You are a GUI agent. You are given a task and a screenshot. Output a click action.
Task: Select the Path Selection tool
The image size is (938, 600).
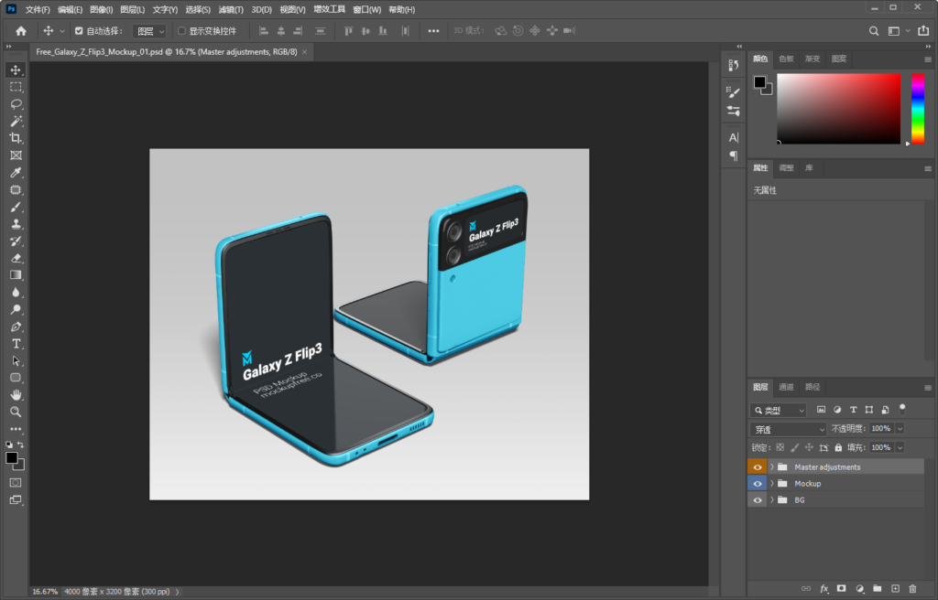pyautogui.click(x=16, y=361)
